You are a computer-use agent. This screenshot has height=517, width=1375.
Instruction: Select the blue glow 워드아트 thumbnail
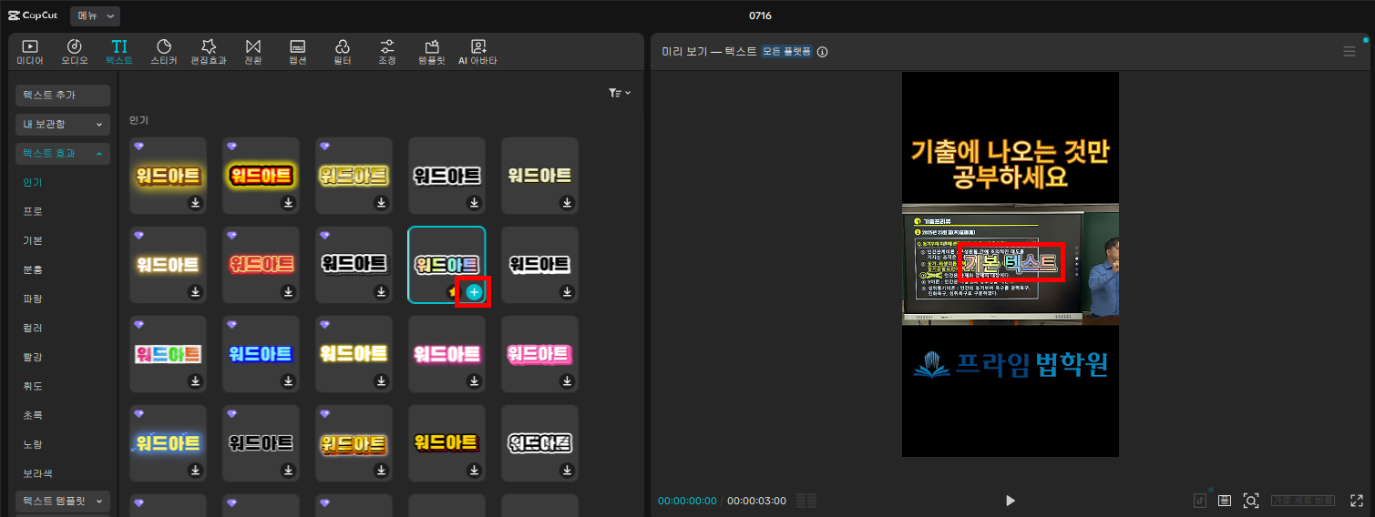pos(262,354)
